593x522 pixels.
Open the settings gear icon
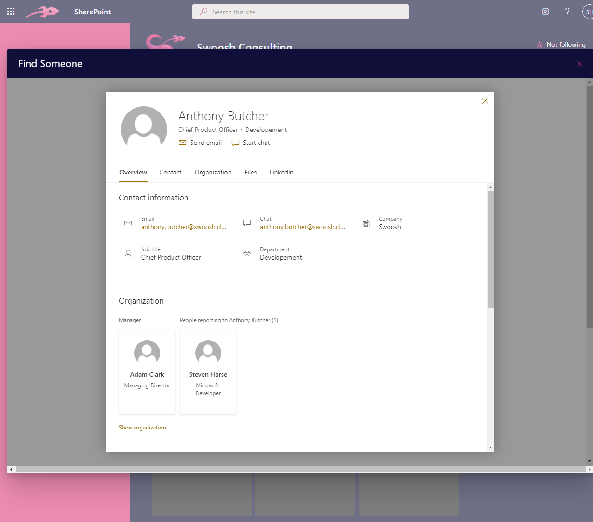tap(545, 12)
